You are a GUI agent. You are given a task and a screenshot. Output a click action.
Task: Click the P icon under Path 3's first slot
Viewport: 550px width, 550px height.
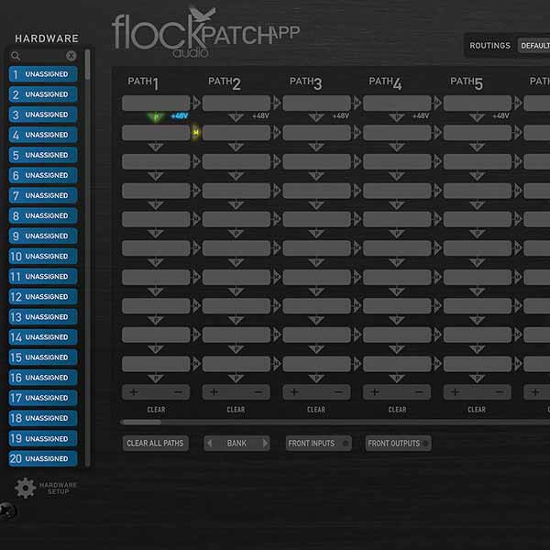click(x=316, y=117)
